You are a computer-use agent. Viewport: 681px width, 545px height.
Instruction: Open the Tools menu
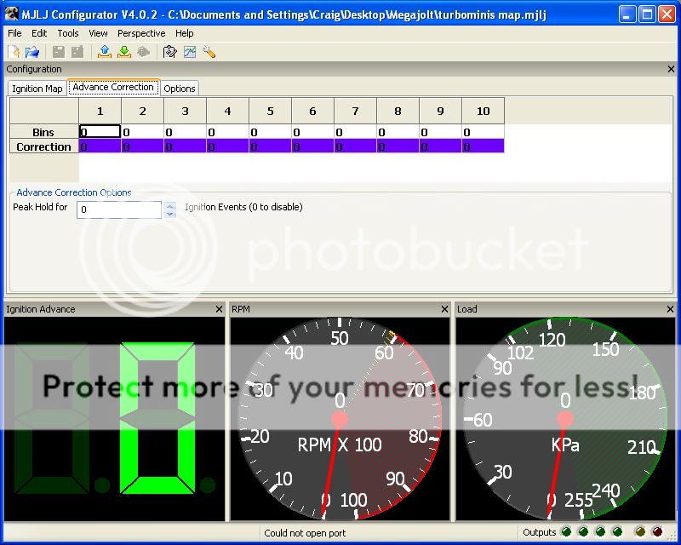point(68,33)
